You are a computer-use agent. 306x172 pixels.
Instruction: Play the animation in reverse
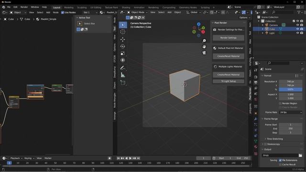click(126, 158)
